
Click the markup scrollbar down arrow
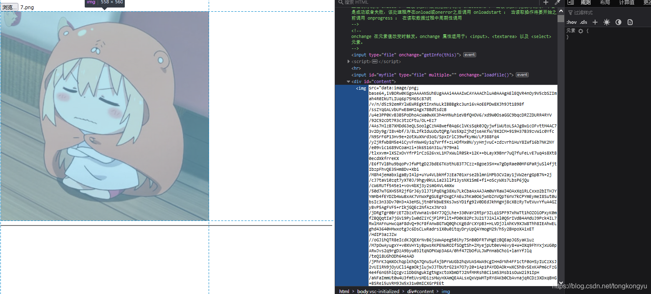pyautogui.click(x=561, y=283)
